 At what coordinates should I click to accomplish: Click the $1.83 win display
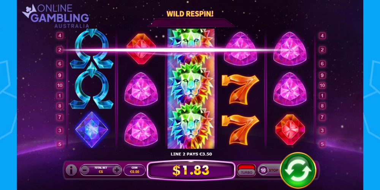click(191, 170)
